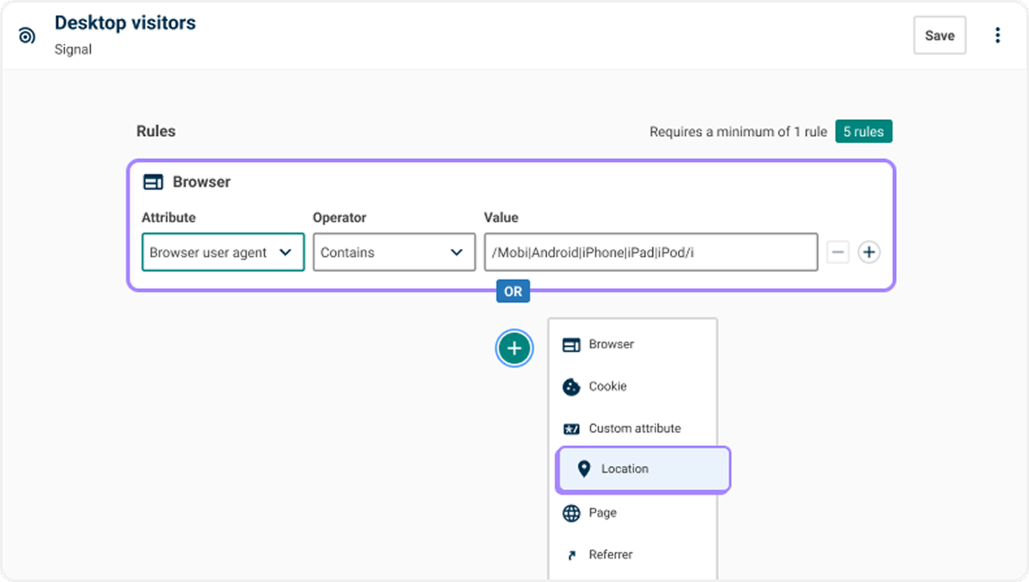This screenshot has width=1029, height=582.
Task: Toggle the OR logic operator badge
Action: point(513,292)
